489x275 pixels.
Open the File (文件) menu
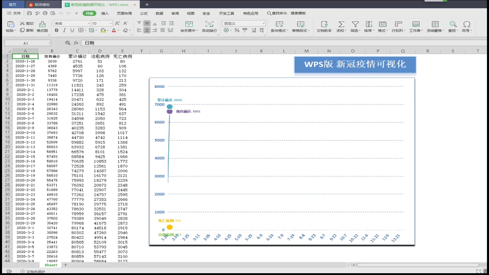pyautogui.click(x=14, y=13)
